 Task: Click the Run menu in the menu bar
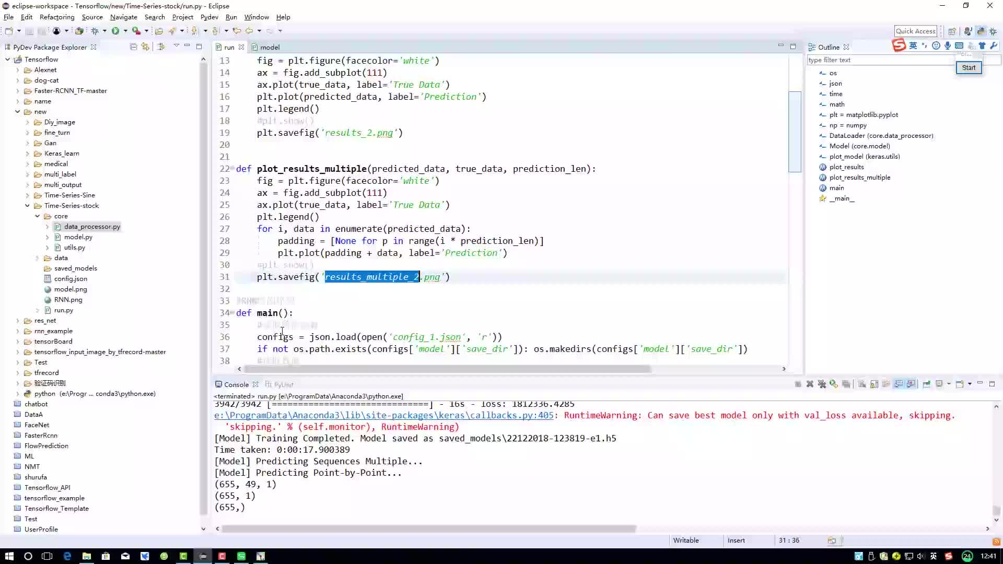231,17
